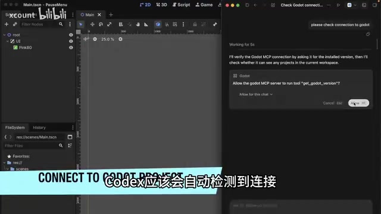Allow the get_godot_version tool to run

click(358, 103)
